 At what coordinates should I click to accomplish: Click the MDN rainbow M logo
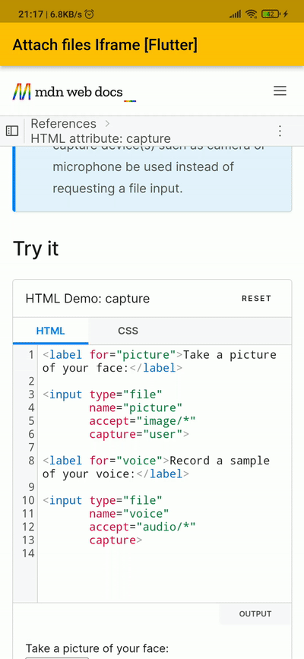pyautogui.click(x=22, y=92)
